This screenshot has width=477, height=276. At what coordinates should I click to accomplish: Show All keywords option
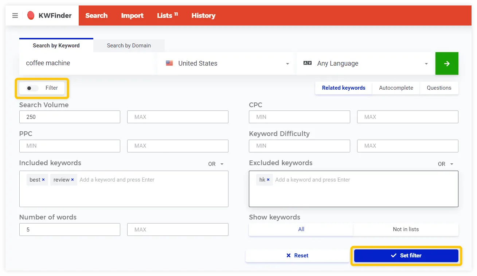[x=301, y=229]
